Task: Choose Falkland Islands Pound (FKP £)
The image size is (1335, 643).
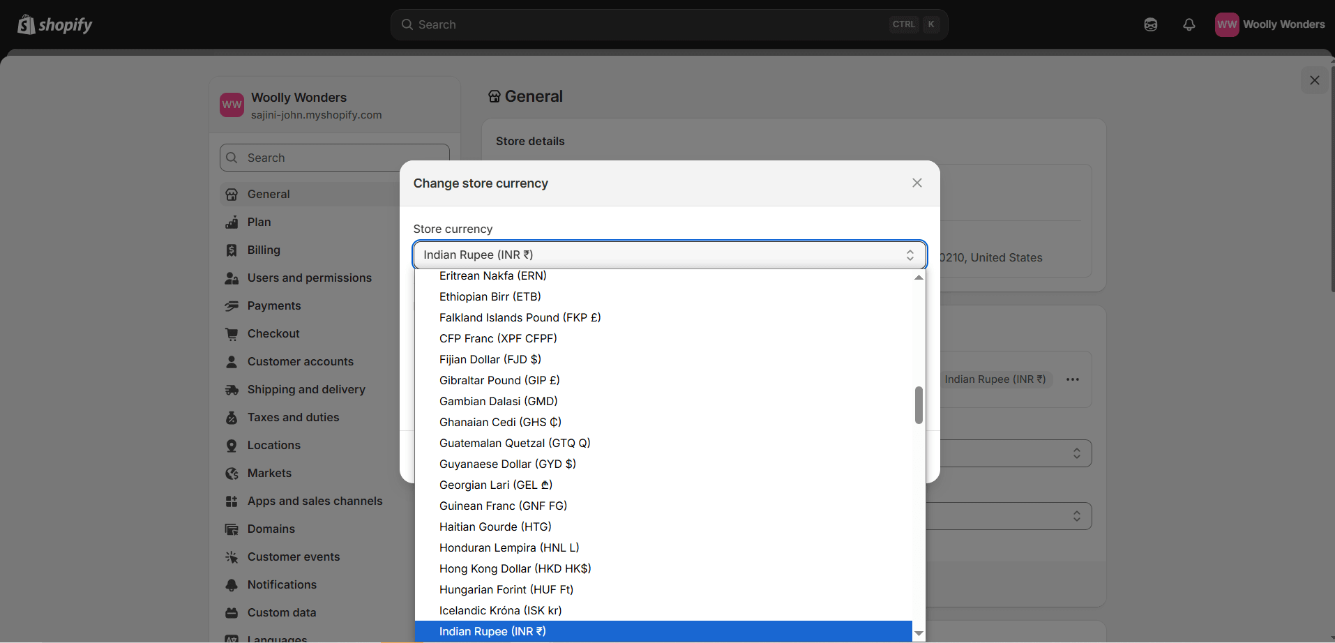Action: coord(663,318)
